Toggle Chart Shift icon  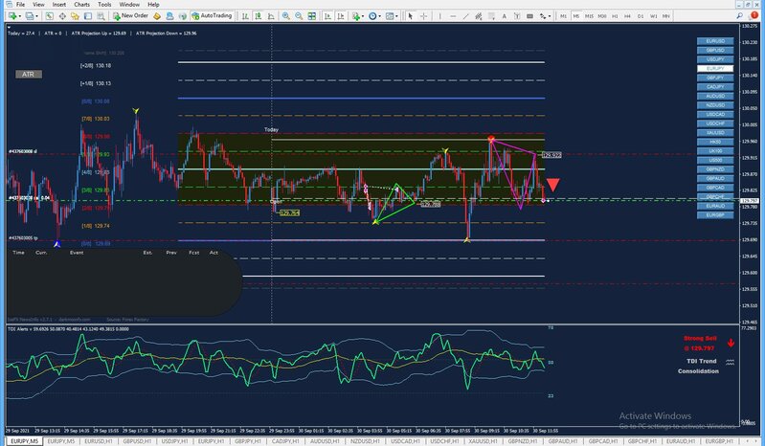coord(341,16)
